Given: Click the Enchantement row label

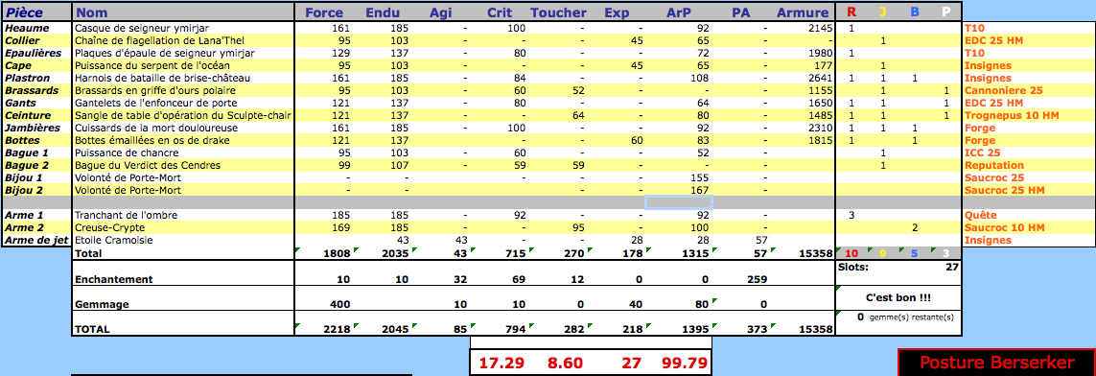Looking at the screenshot, I should pos(112,279).
